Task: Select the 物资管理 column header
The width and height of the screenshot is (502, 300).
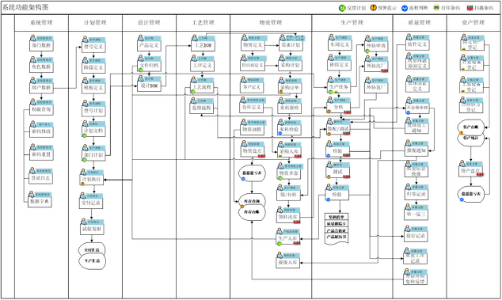Action: (x=271, y=22)
